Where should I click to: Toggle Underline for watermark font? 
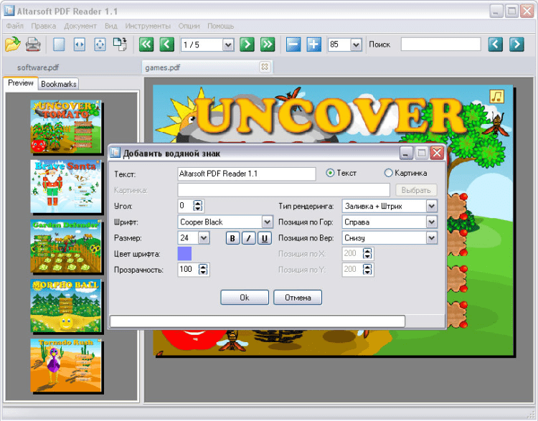tap(265, 238)
